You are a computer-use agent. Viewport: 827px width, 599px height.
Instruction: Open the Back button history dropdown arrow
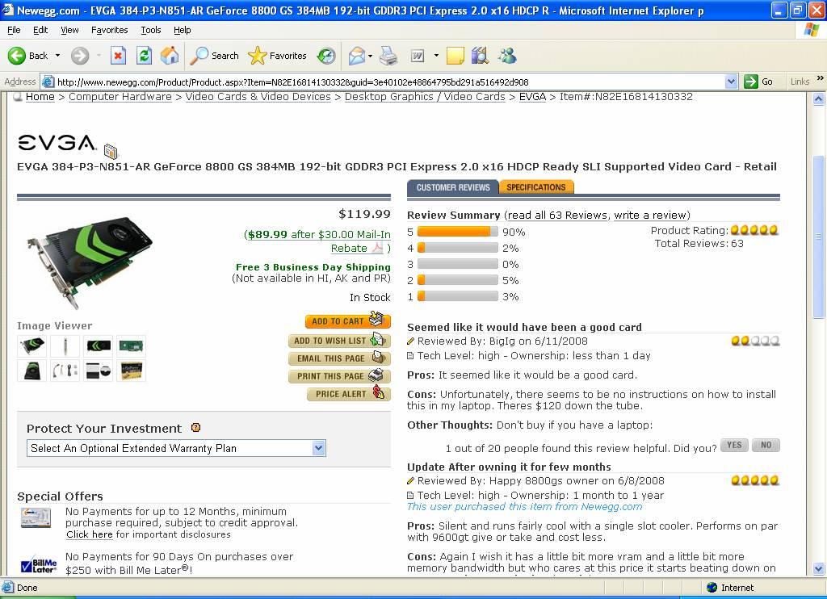point(57,56)
